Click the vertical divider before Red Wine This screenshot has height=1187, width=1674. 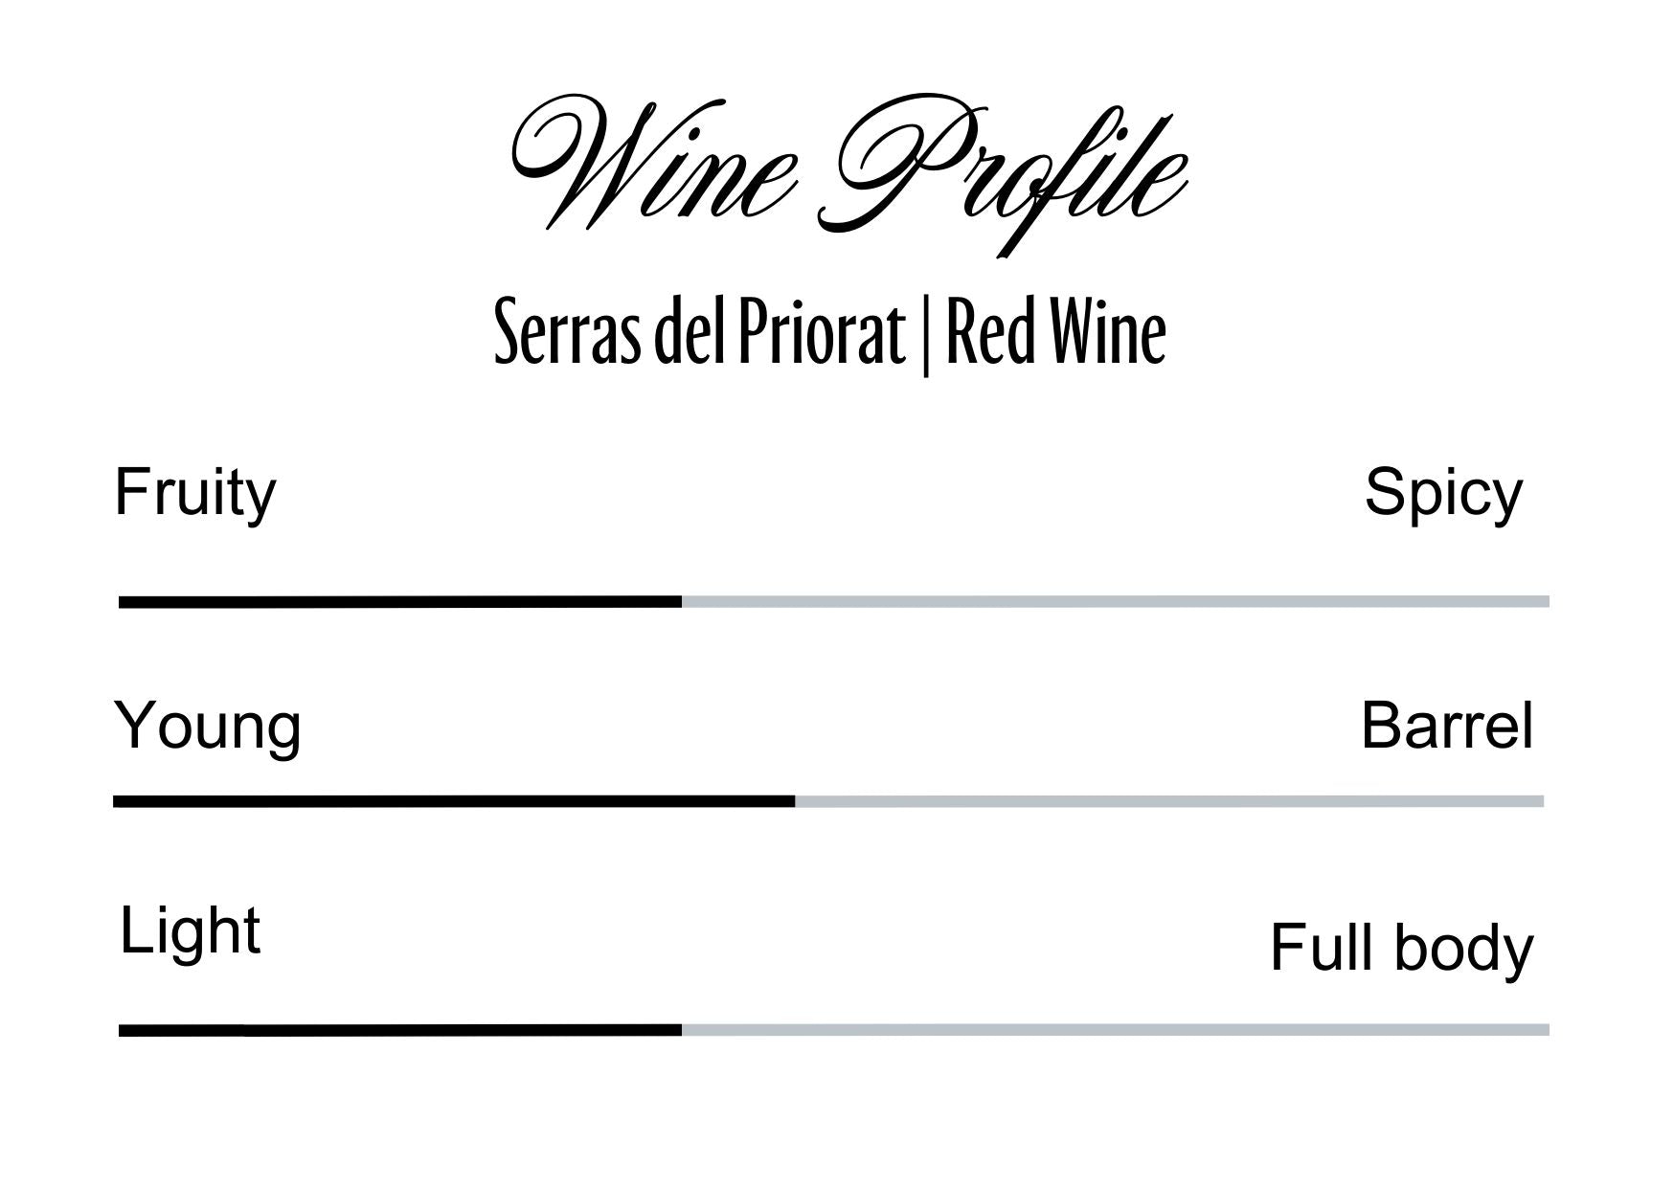(925, 337)
